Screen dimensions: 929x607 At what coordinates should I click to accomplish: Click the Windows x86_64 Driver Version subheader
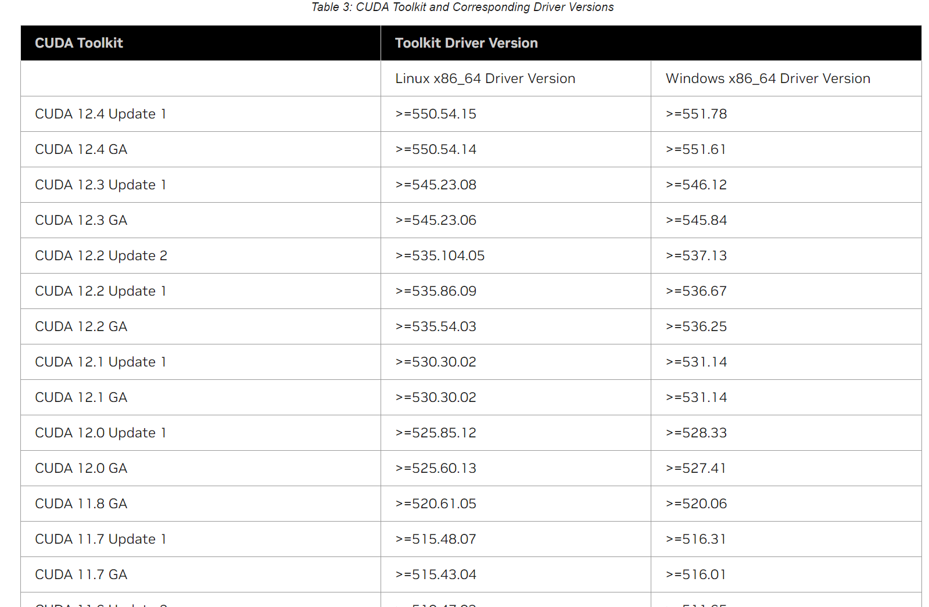pyautogui.click(x=767, y=78)
